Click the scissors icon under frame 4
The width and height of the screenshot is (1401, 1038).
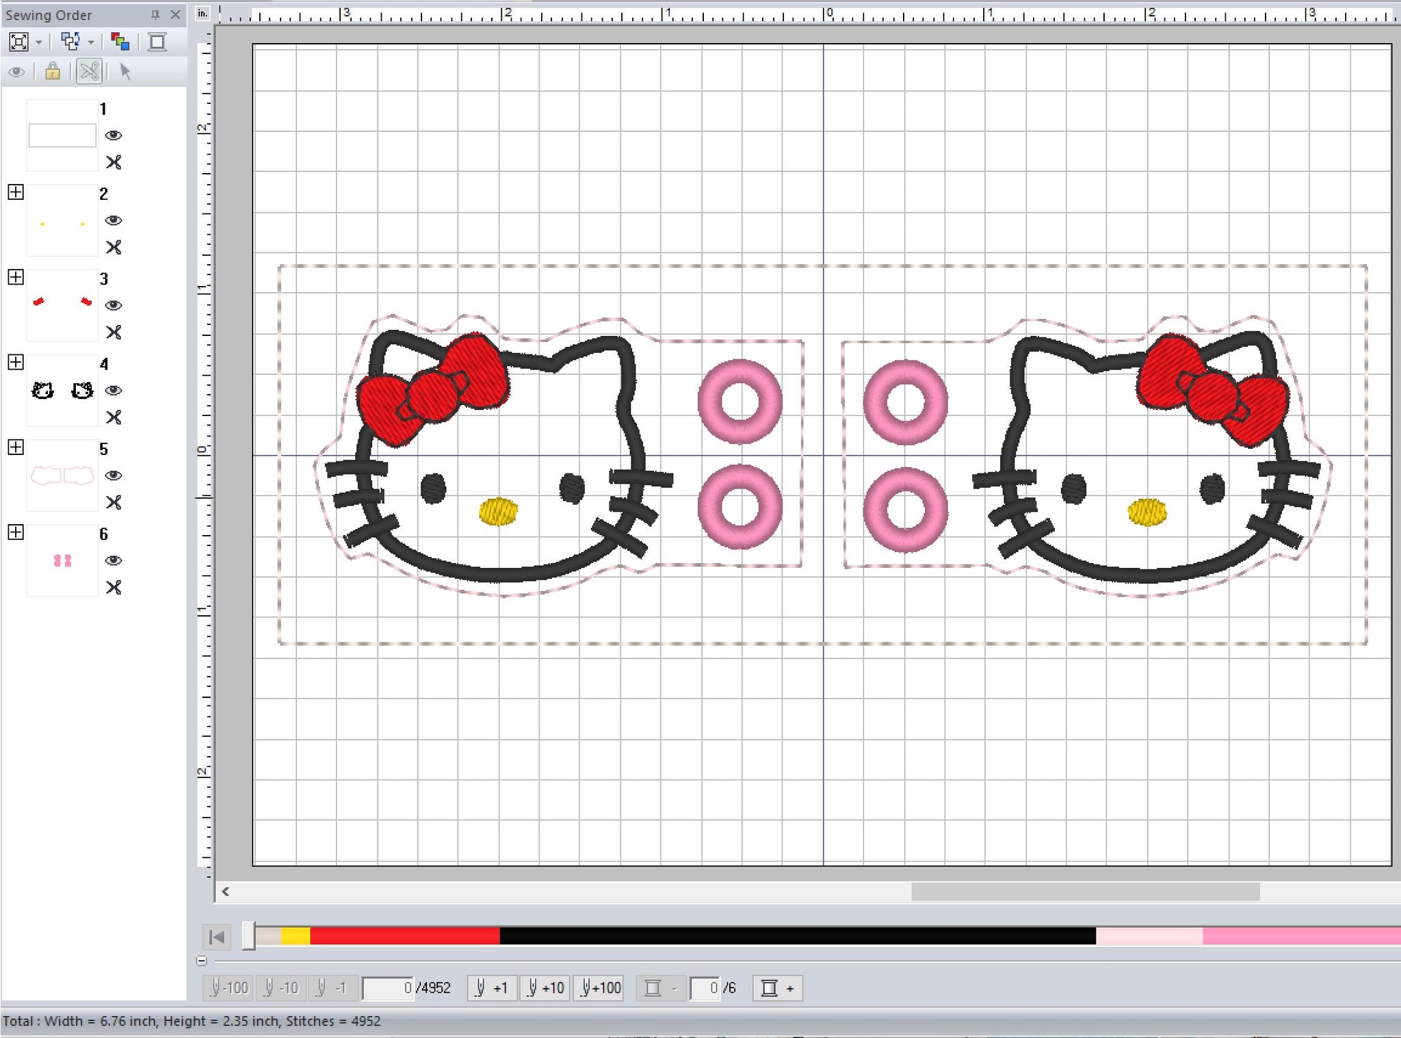click(x=114, y=417)
